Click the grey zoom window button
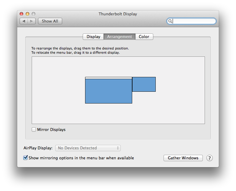The image size is (236, 191). point(33,14)
